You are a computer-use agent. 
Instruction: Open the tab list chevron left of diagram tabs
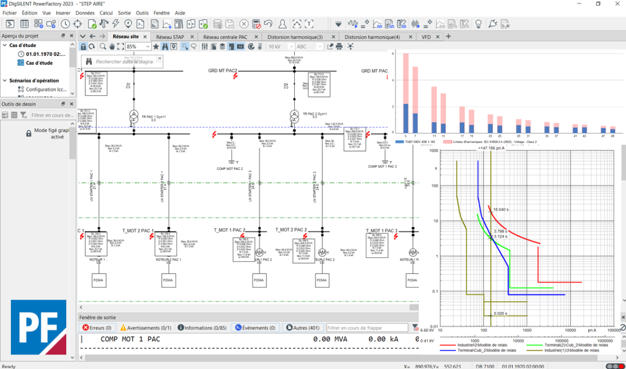click(x=82, y=36)
